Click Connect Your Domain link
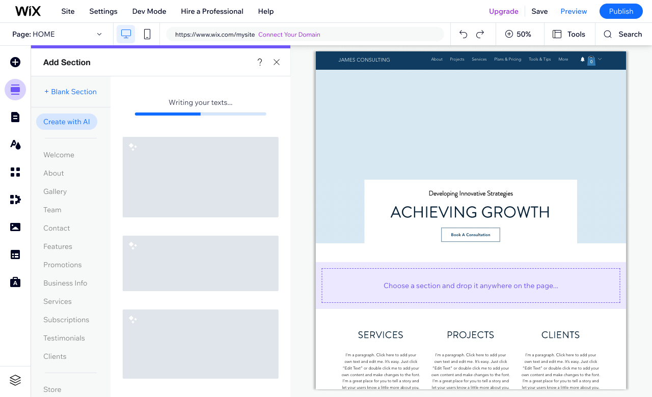Screen dimensions: 652x397 coord(289,35)
